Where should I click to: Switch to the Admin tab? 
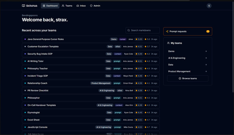pyautogui.click(x=95, y=6)
